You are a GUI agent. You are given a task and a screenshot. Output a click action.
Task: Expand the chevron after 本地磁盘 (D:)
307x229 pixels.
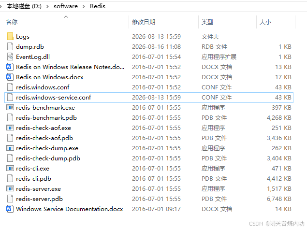coord(47,6)
